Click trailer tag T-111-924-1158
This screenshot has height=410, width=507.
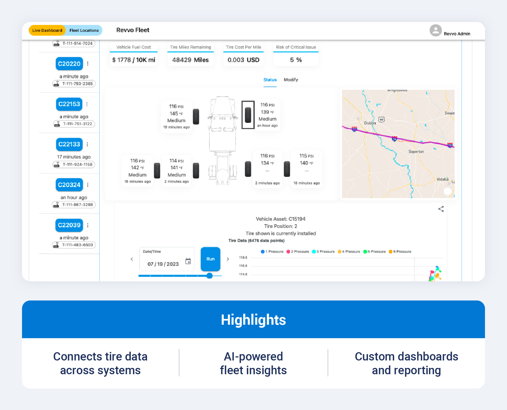[x=74, y=165]
